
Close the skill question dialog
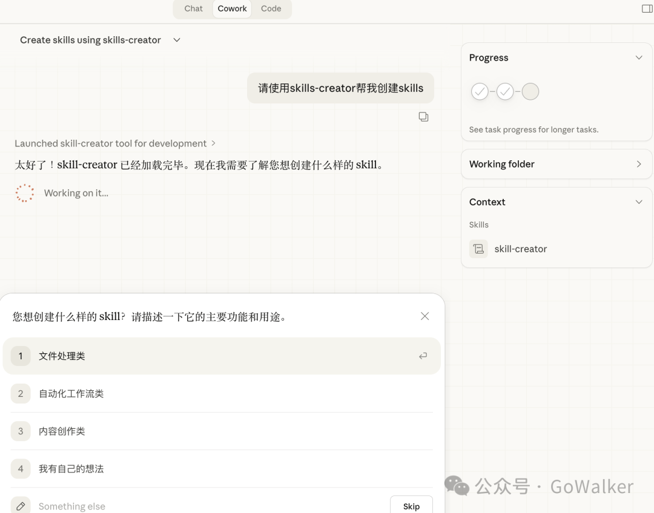[424, 316]
